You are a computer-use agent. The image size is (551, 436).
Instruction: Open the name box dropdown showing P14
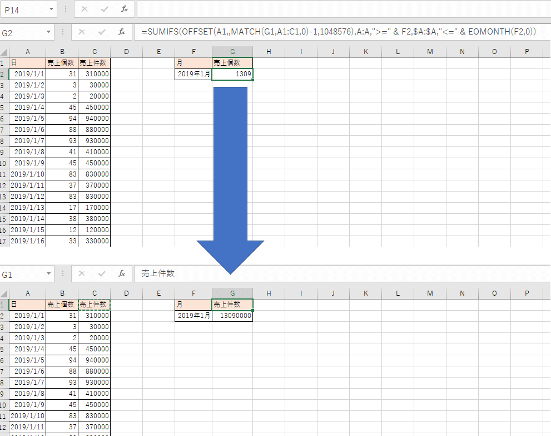51,9
